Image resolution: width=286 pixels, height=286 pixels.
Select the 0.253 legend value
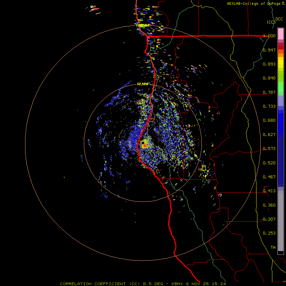point(269,233)
